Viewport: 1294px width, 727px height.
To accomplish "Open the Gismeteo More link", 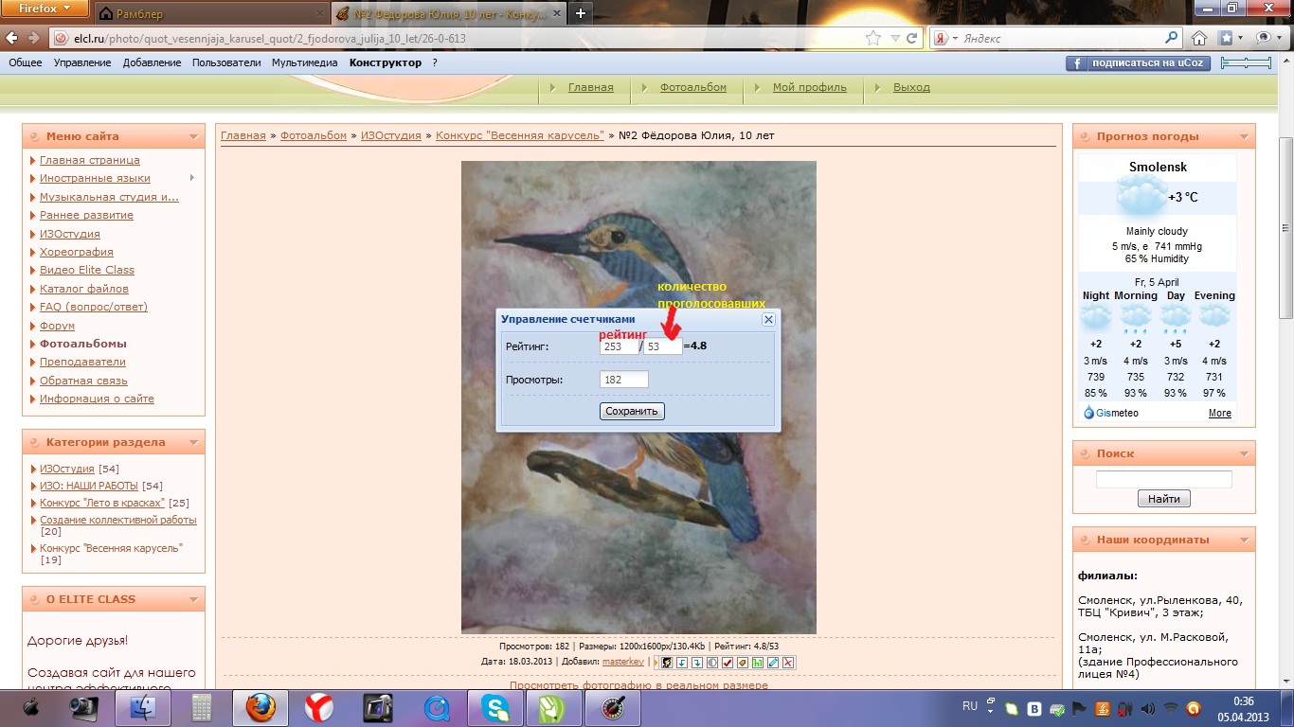I will tap(1220, 413).
